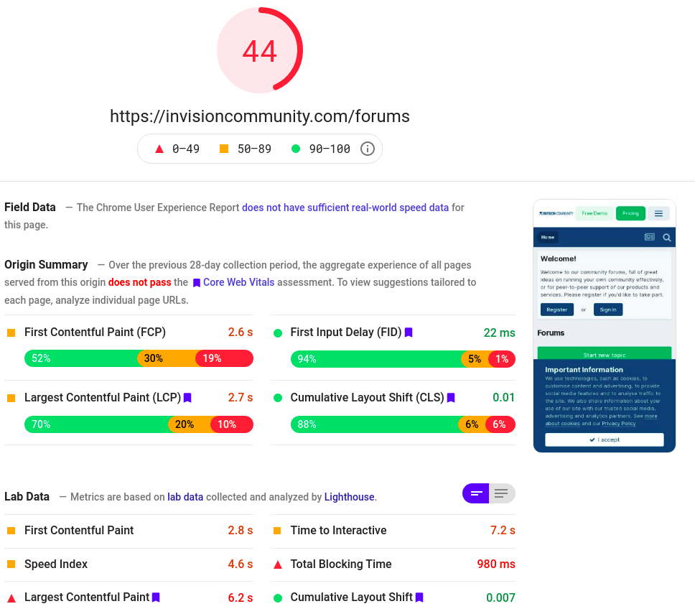
Task: Click the 19% red segment of the FCP bar
Action: [x=225, y=358]
